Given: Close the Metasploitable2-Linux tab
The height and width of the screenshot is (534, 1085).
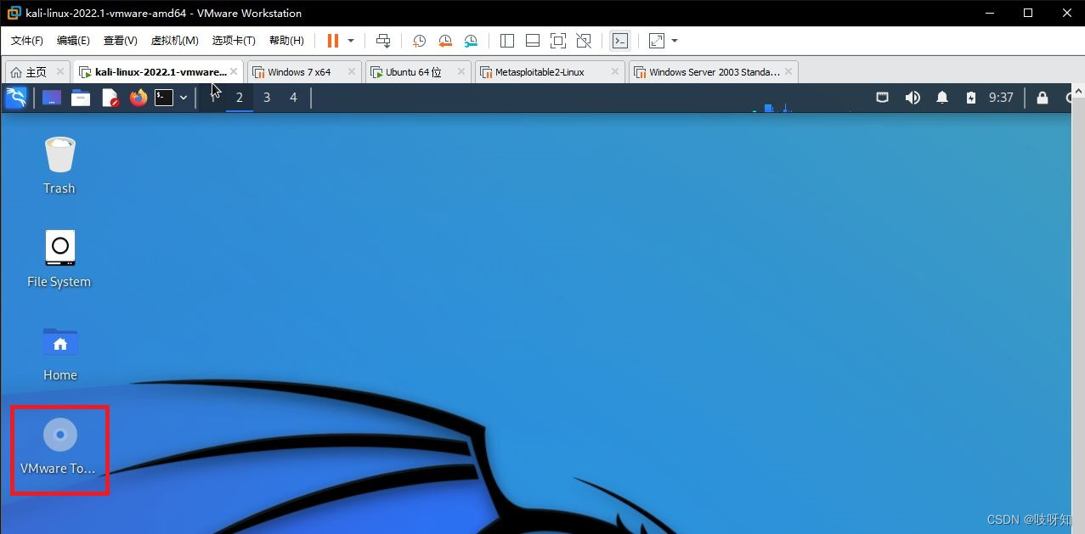Looking at the screenshot, I should [613, 71].
